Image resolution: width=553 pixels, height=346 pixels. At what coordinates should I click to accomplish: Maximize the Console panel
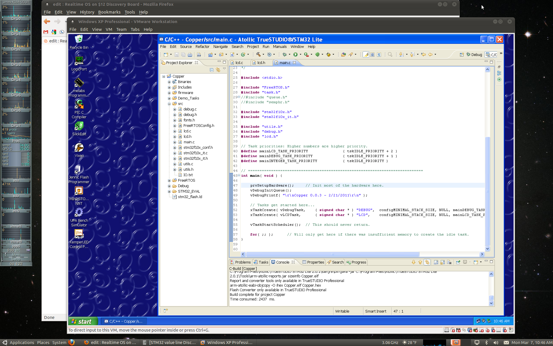coord(491,262)
